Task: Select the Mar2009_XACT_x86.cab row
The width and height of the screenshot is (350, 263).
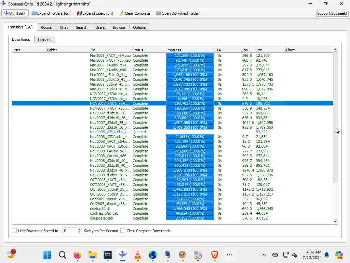Action: click(x=172, y=60)
